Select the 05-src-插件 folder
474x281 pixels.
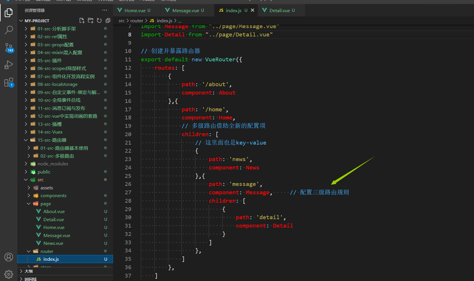[65, 60]
